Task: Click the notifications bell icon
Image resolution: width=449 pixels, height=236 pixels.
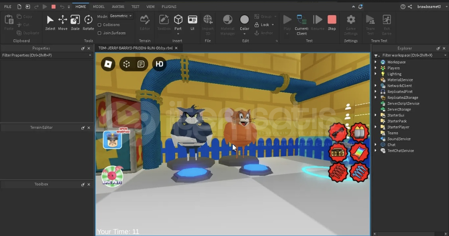Action: (360, 7)
